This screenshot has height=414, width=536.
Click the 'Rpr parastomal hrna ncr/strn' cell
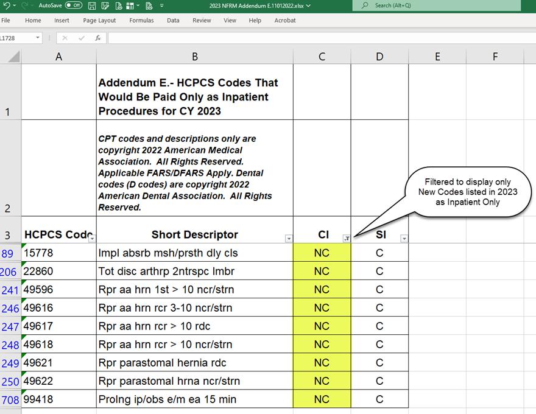pyautogui.click(x=195, y=381)
